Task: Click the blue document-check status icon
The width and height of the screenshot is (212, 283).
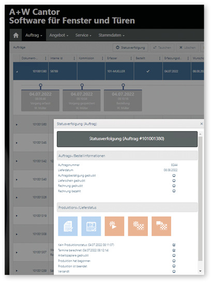Action: tap(68, 227)
